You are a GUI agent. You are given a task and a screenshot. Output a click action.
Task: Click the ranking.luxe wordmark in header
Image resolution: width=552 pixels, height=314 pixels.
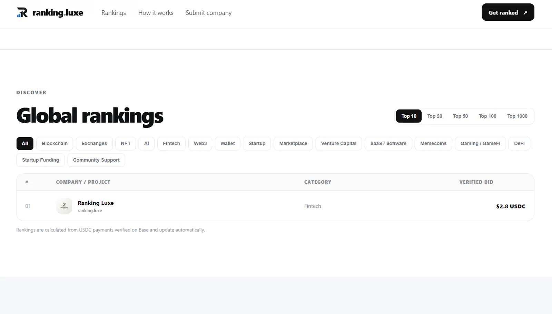click(58, 13)
